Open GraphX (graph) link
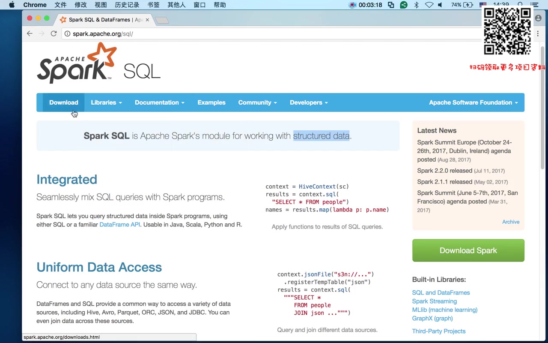This screenshot has height=343, width=548. point(432,318)
